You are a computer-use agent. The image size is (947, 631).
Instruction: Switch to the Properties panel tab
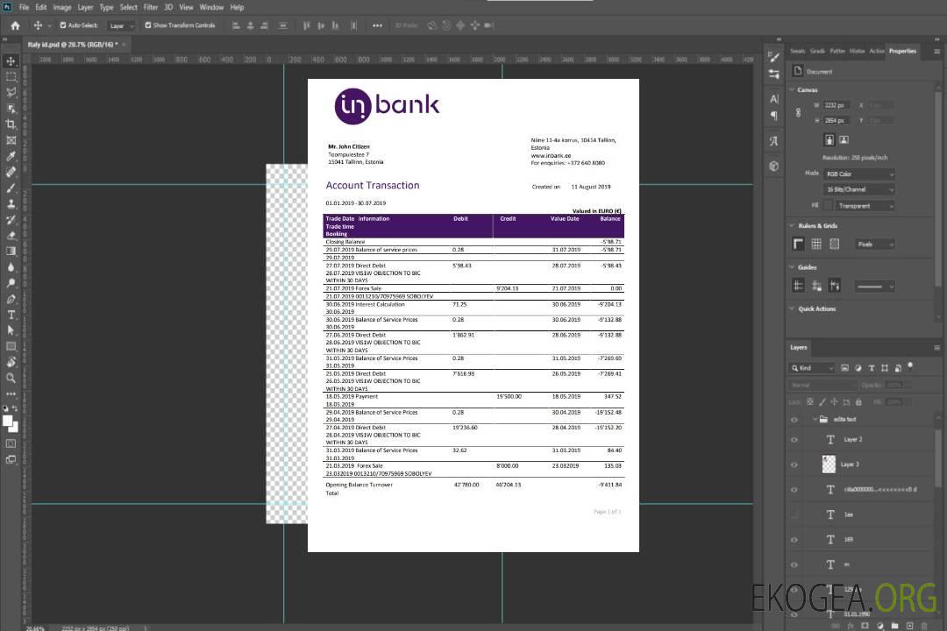902,52
